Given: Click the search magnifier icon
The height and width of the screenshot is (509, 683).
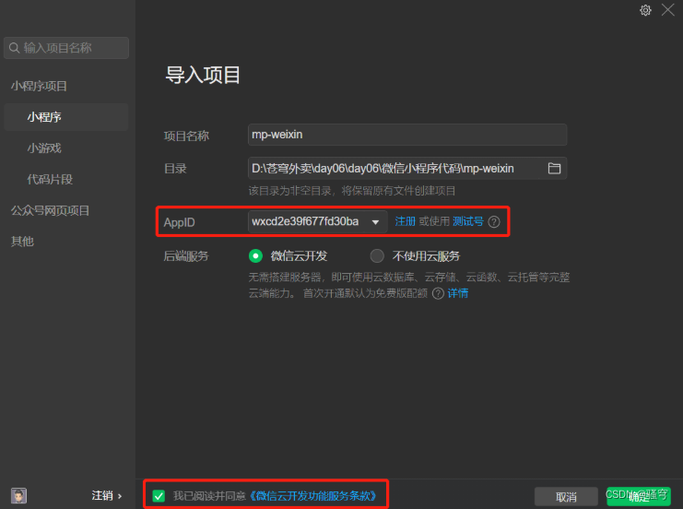Looking at the screenshot, I should pos(15,48).
